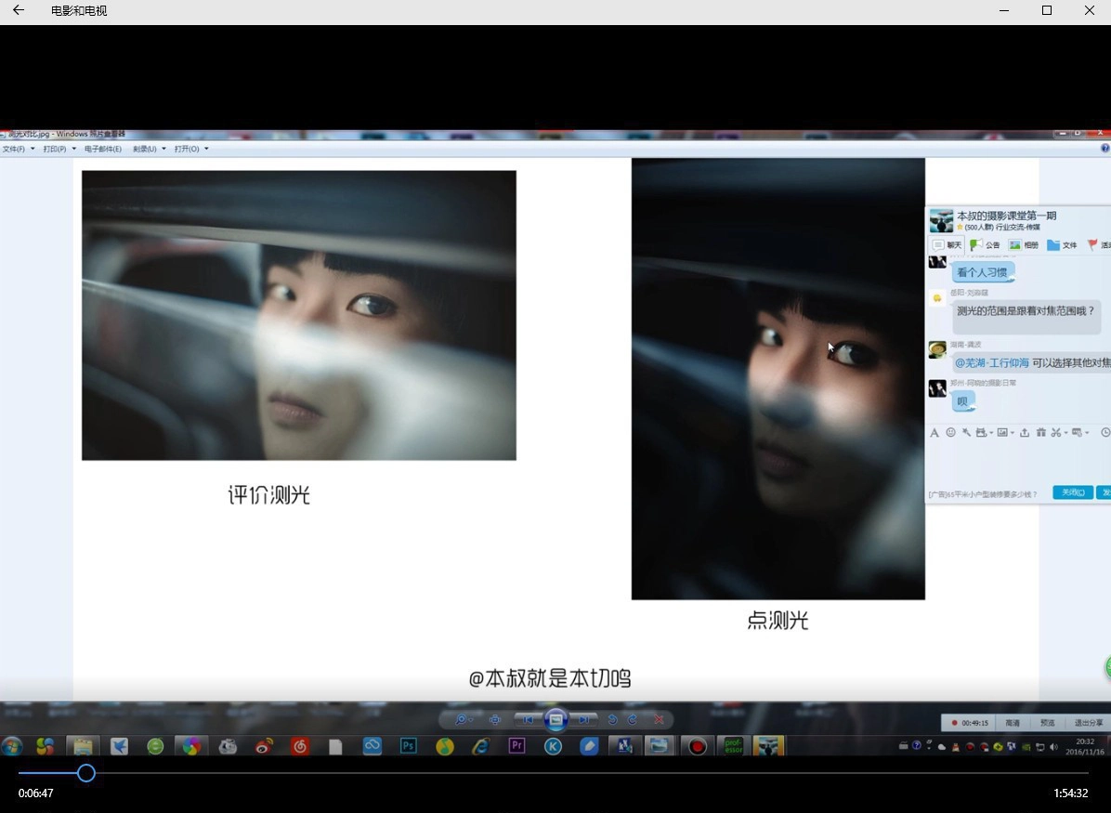The height and width of the screenshot is (813, 1111).
Task: Click the scissors screenshot icon in chat toolbar
Action: coord(1056,432)
